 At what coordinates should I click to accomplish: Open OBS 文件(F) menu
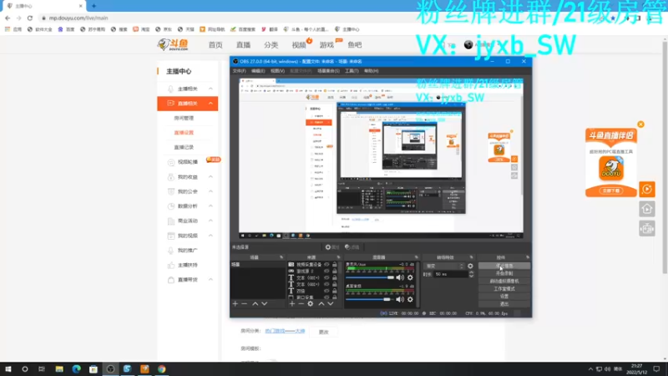[239, 71]
